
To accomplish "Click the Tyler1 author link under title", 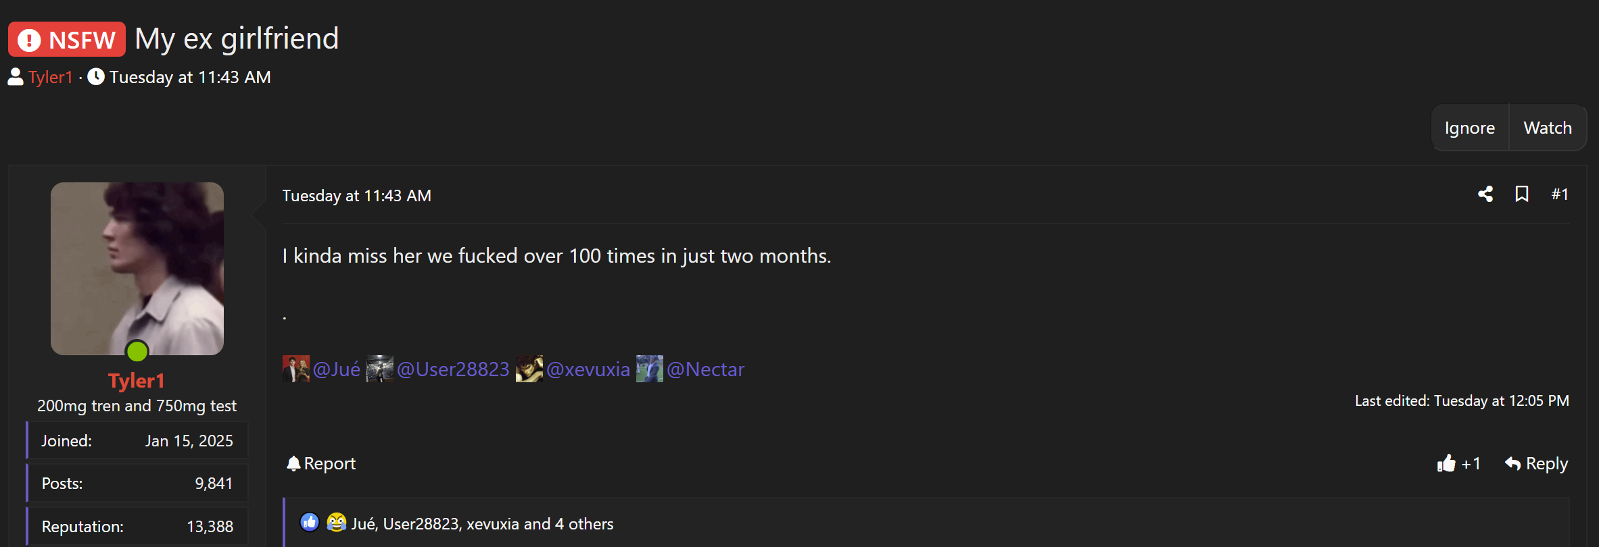I will pos(50,77).
